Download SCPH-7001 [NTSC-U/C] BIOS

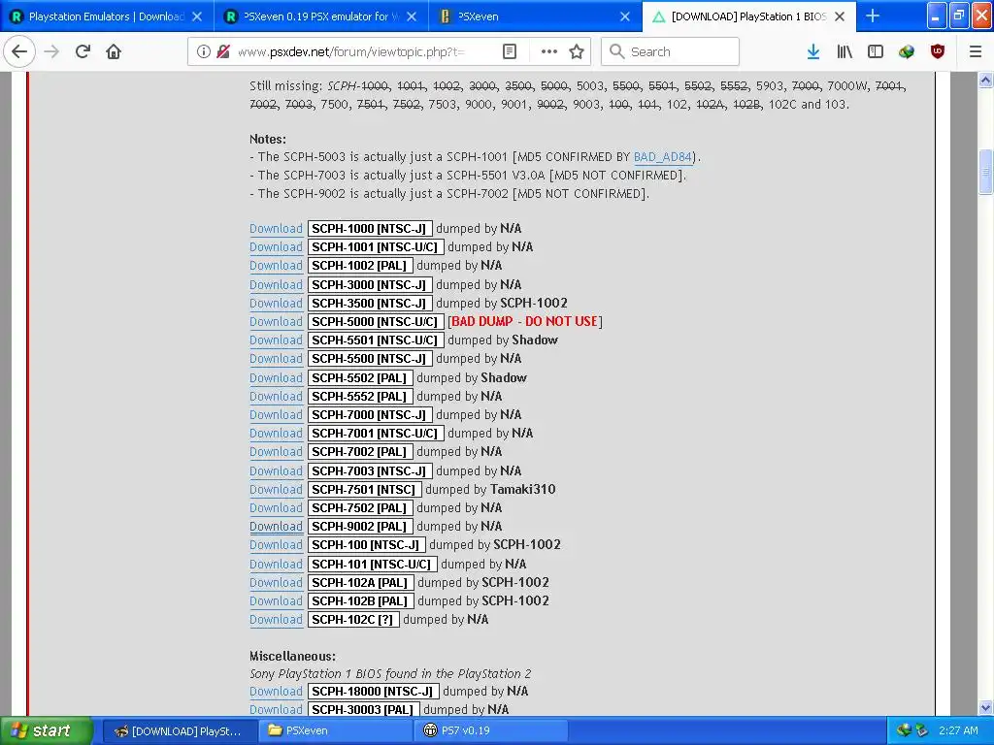(x=276, y=434)
